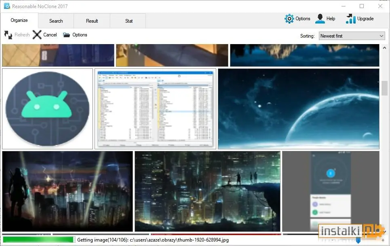Viewport: 390px width, 246px height.
Task: Click plus icon to enlarge thumbnails
Action: coord(383,240)
